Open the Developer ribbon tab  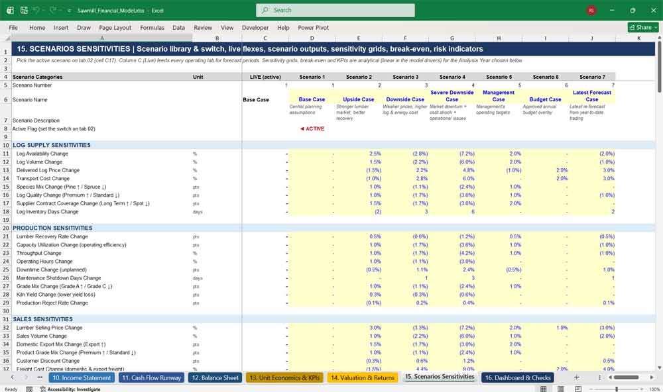[x=255, y=27]
